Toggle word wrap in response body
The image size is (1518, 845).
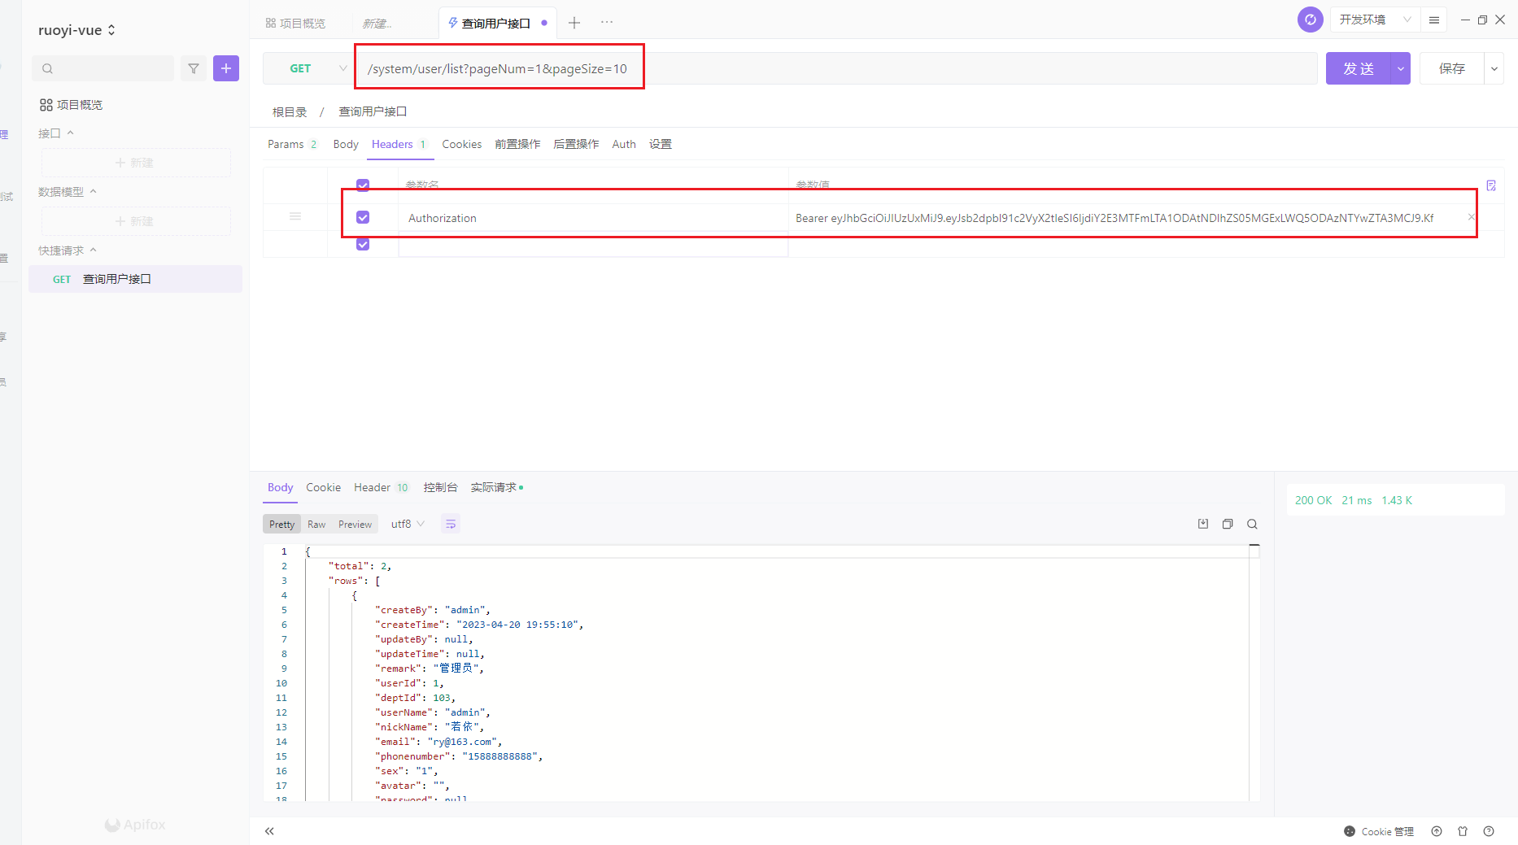pos(451,524)
